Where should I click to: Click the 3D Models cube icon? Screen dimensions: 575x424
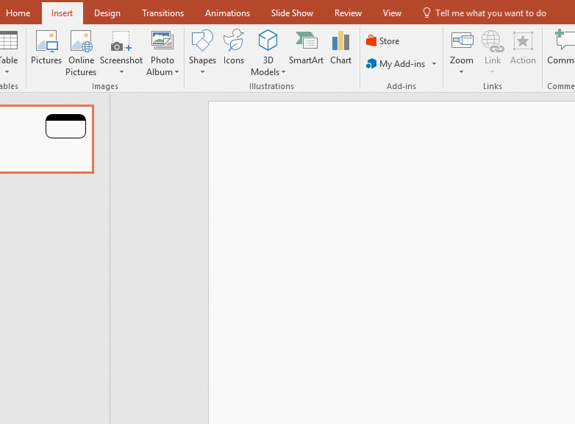(268, 40)
